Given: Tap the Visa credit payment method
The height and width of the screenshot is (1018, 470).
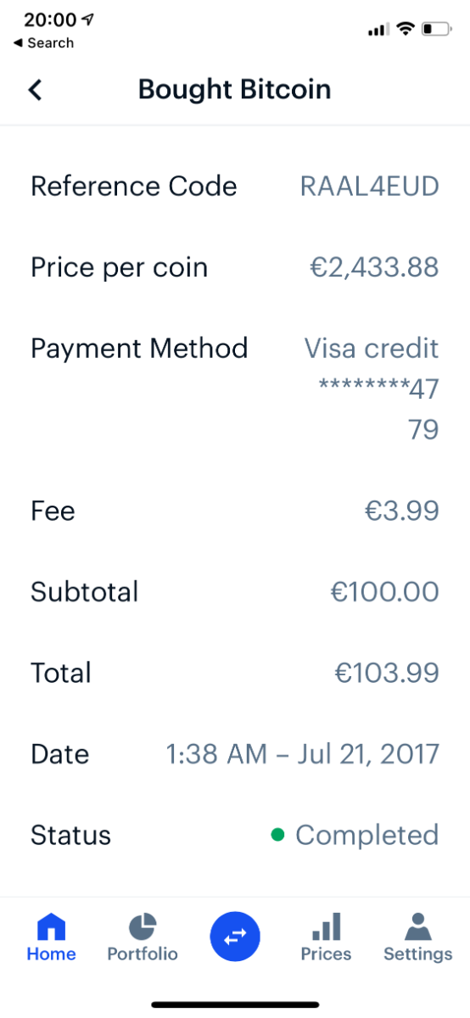Looking at the screenshot, I should (372, 349).
